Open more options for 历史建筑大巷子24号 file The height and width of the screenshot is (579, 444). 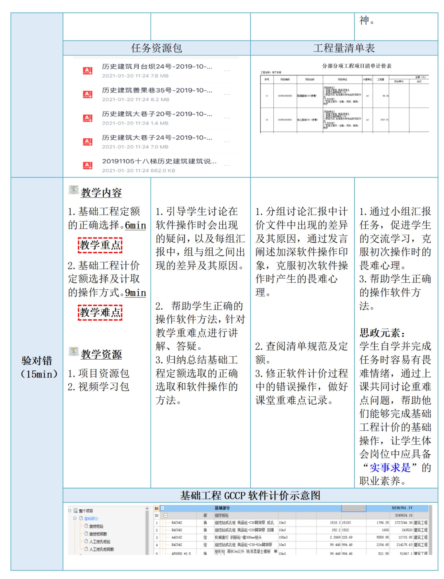click(x=227, y=142)
